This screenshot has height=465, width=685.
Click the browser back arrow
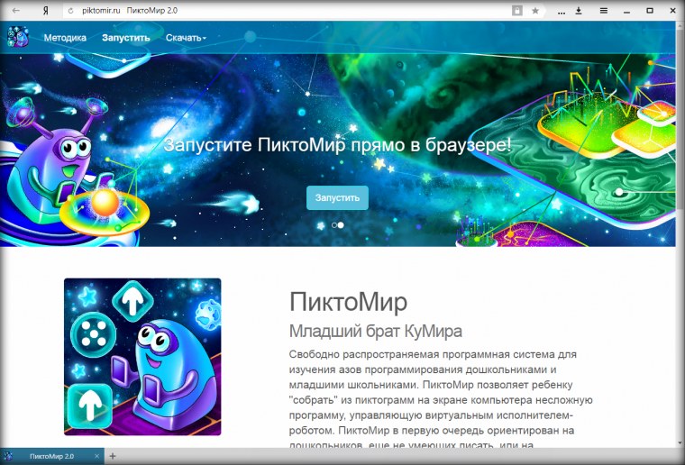click(16, 11)
